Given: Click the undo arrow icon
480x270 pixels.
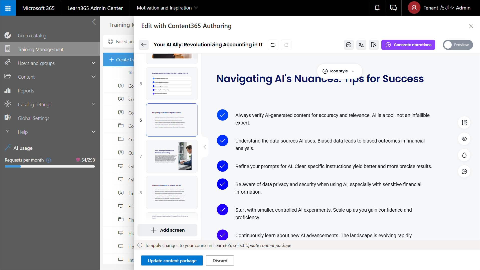Looking at the screenshot, I should (x=273, y=45).
